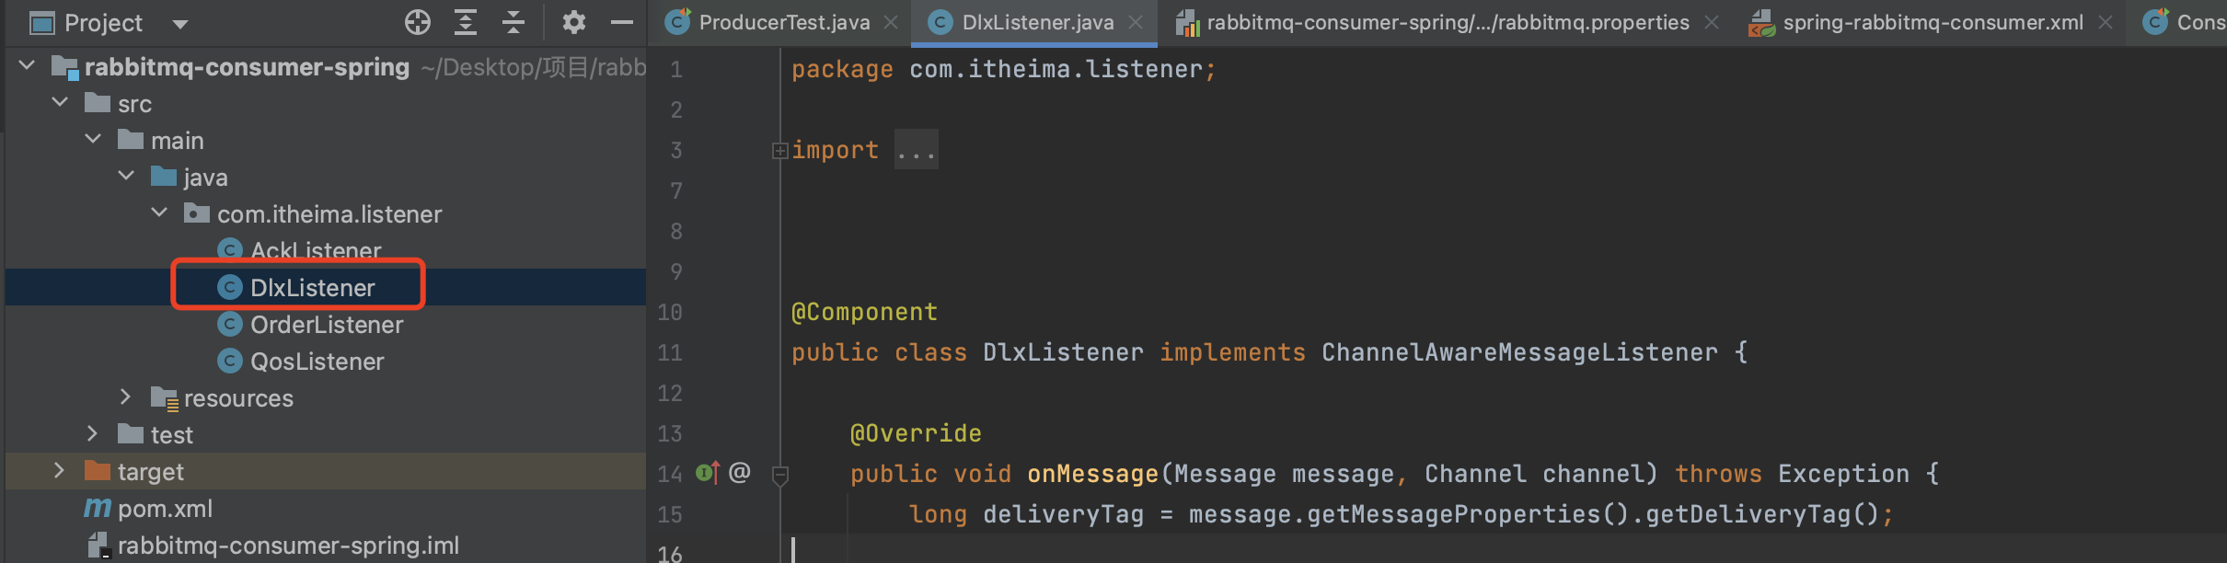The image size is (2227, 563).
Task: Open pom.xml Maven file
Action: (x=165, y=509)
